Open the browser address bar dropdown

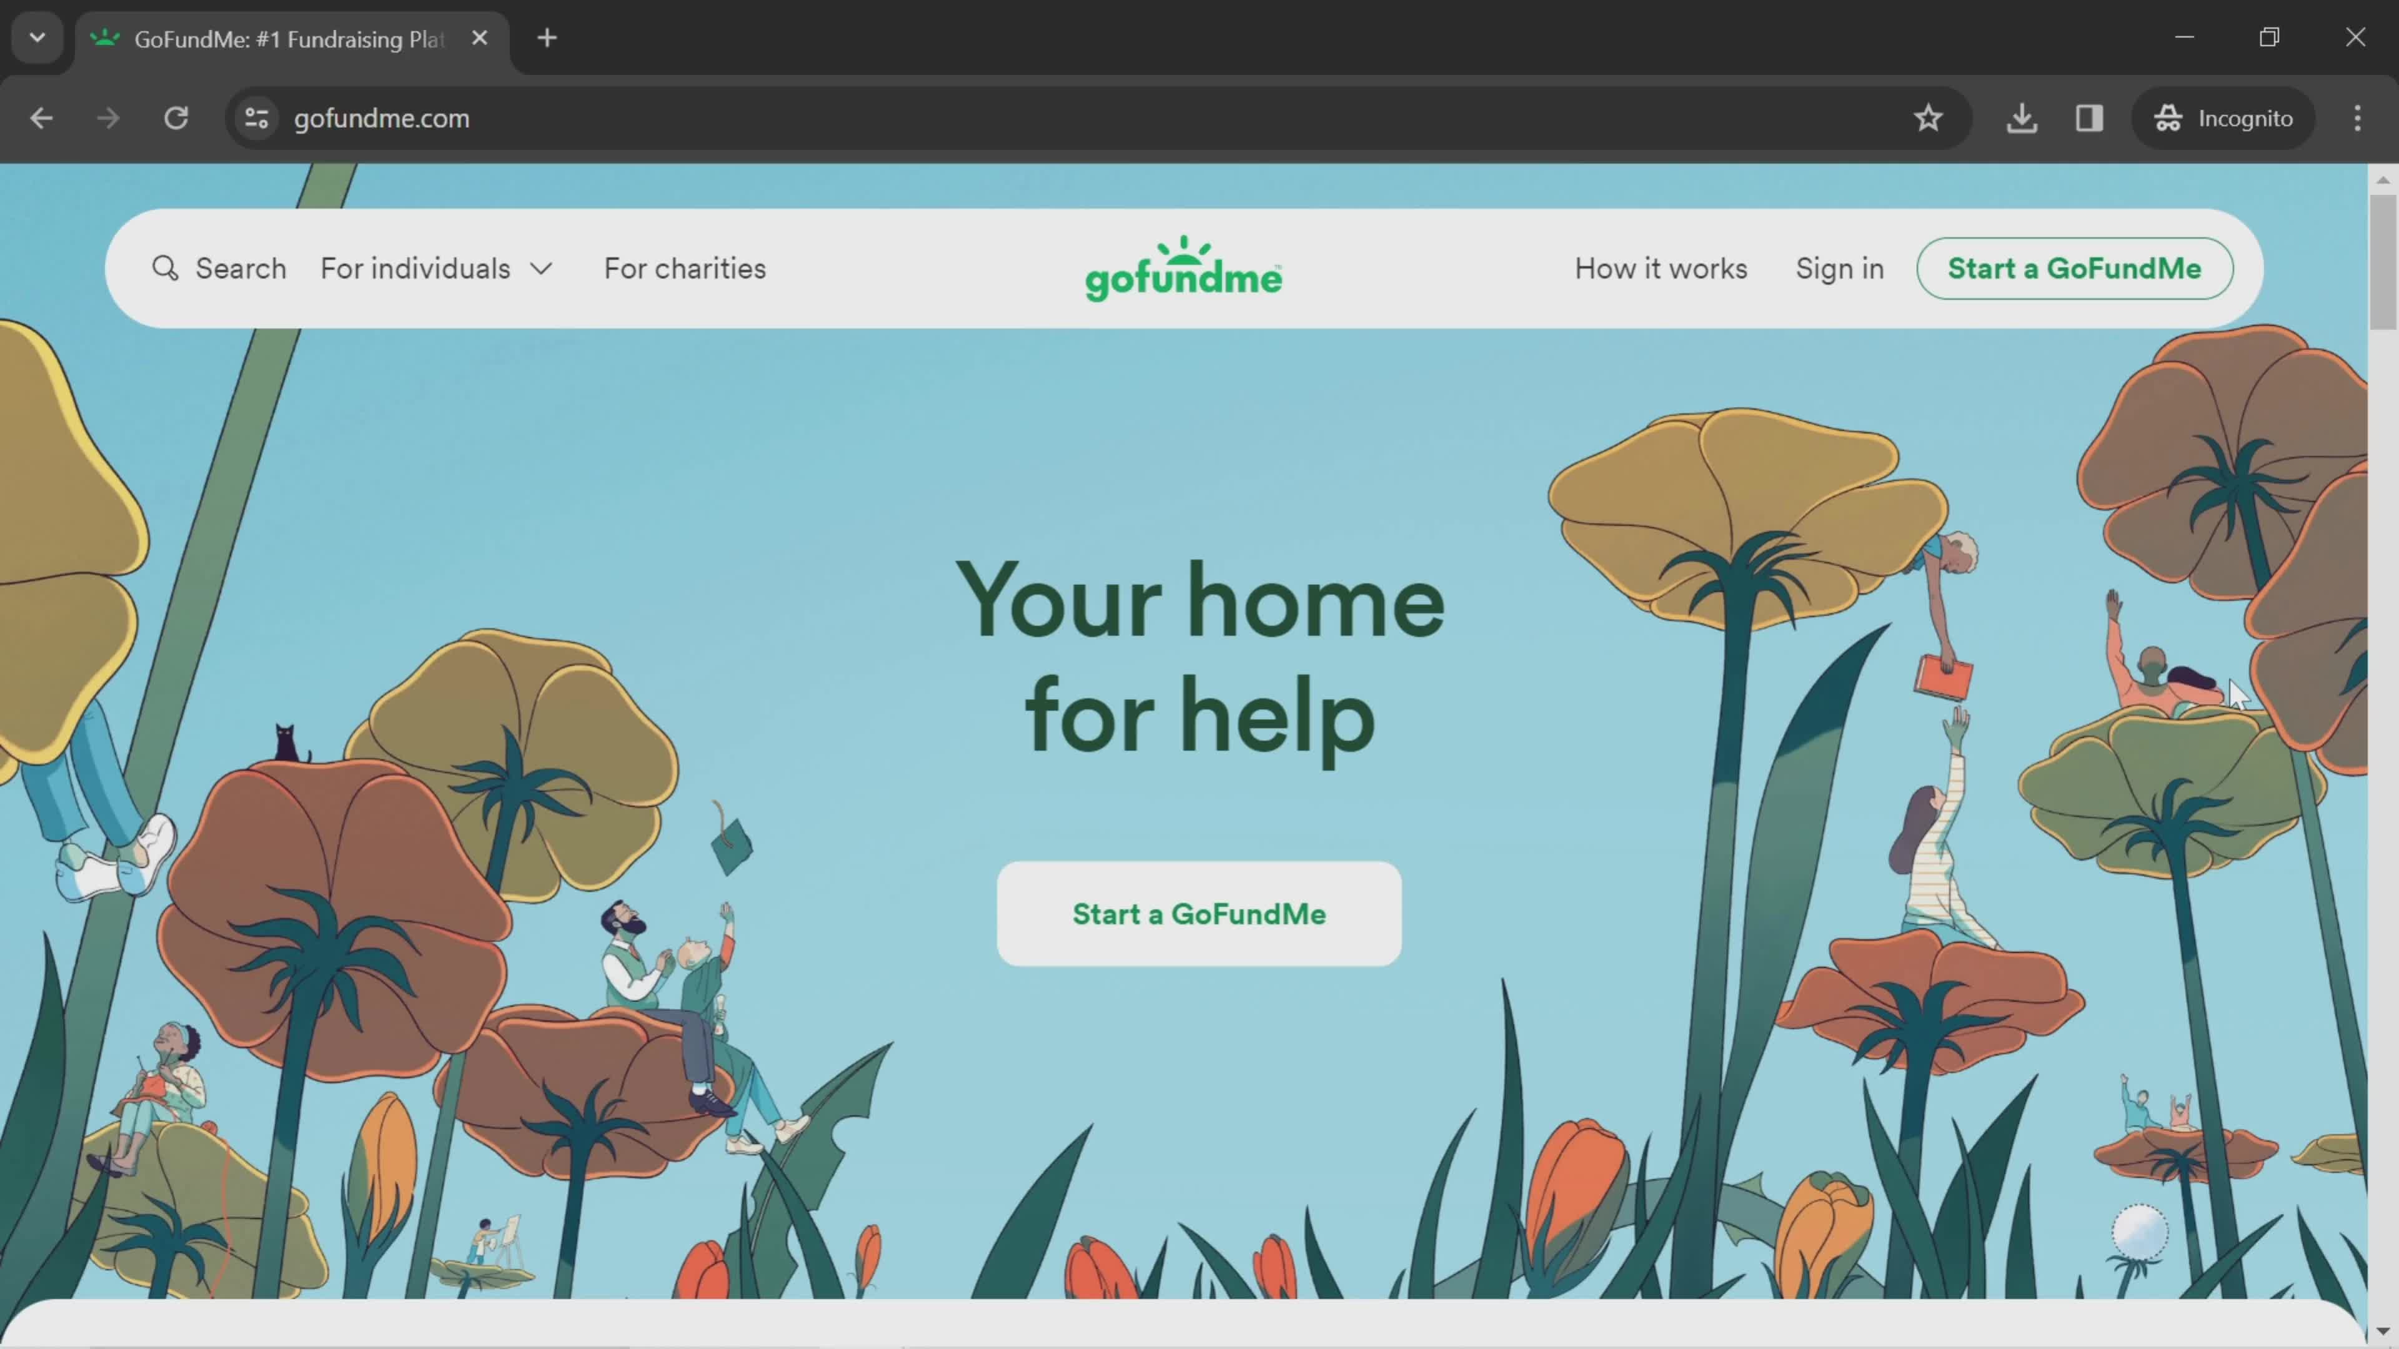pyautogui.click(x=36, y=36)
